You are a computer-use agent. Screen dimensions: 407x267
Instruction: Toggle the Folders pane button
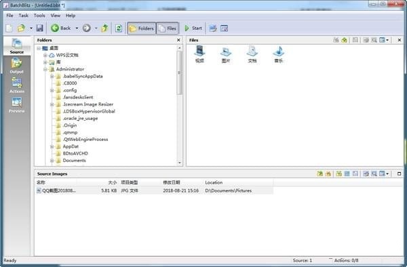[142, 28]
